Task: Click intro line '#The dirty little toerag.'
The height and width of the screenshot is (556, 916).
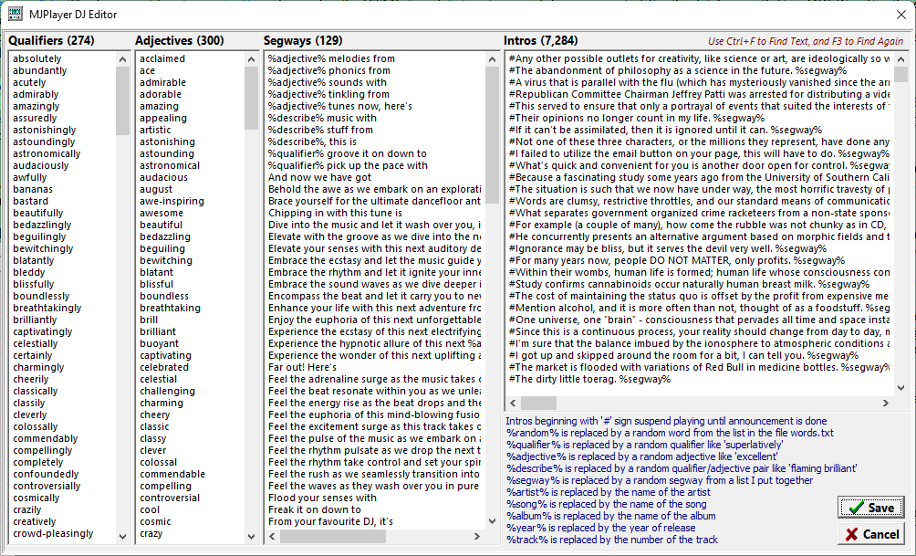Action: pyautogui.click(x=589, y=380)
